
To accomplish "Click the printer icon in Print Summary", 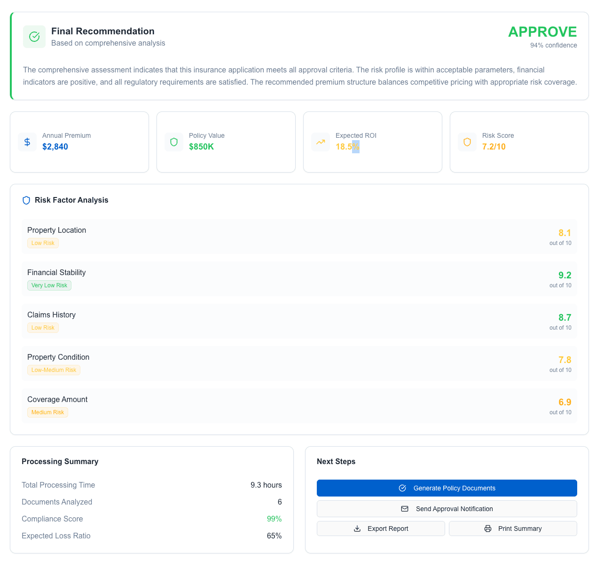I will click(x=488, y=529).
